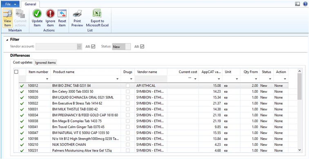Viewport: 309px width, 159px height.
Task: Select BM PREGNANCY B/FEED GOLD CAP product
Action: coord(85,115)
